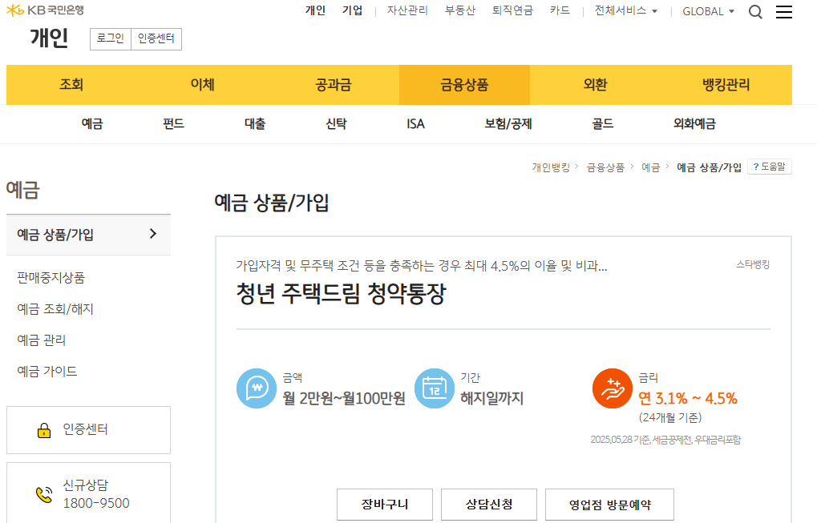Select the 뱅킹관리 main menu

click(726, 85)
